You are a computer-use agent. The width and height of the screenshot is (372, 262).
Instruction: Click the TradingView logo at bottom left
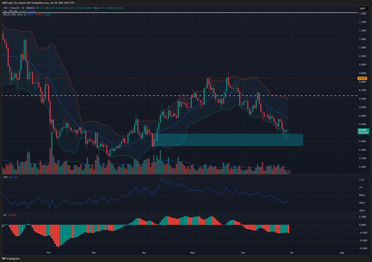[x=11, y=258]
